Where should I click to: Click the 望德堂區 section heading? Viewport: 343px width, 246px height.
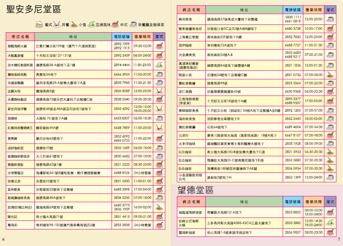click(192, 190)
